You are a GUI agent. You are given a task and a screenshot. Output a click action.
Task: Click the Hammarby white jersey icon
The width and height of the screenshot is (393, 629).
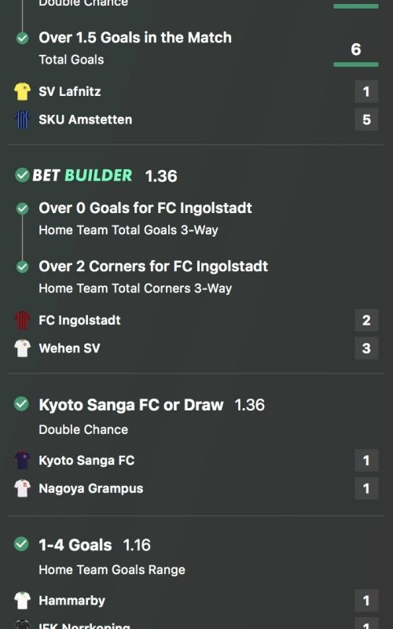[x=23, y=601]
